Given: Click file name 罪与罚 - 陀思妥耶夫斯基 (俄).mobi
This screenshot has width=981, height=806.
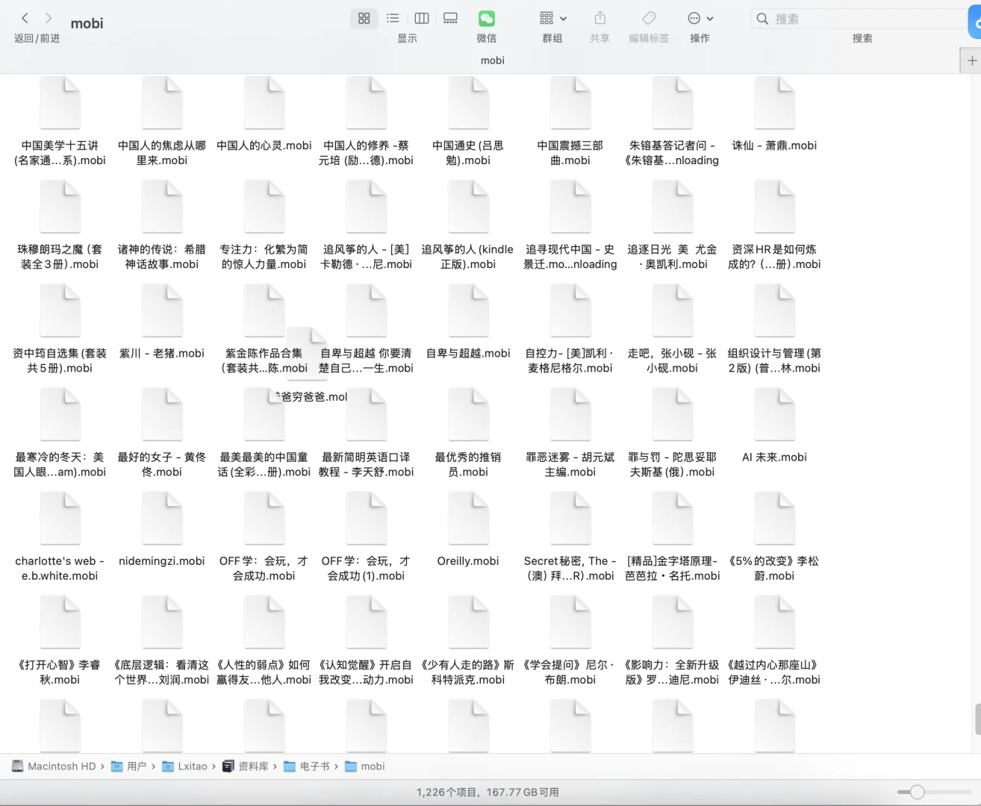Looking at the screenshot, I should click(x=672, y=464).
